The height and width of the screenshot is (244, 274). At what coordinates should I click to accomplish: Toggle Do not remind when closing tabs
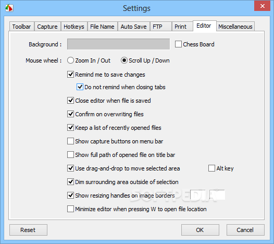pyautogui.click(x=80, y=87)
